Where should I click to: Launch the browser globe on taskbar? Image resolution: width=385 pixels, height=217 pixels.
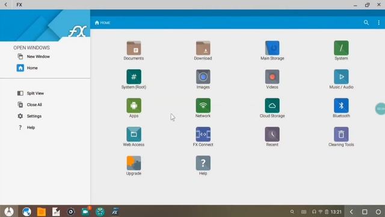26,212
